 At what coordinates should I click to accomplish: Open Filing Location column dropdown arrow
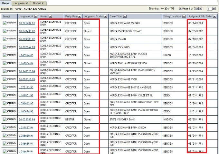[x=184, y=16]
